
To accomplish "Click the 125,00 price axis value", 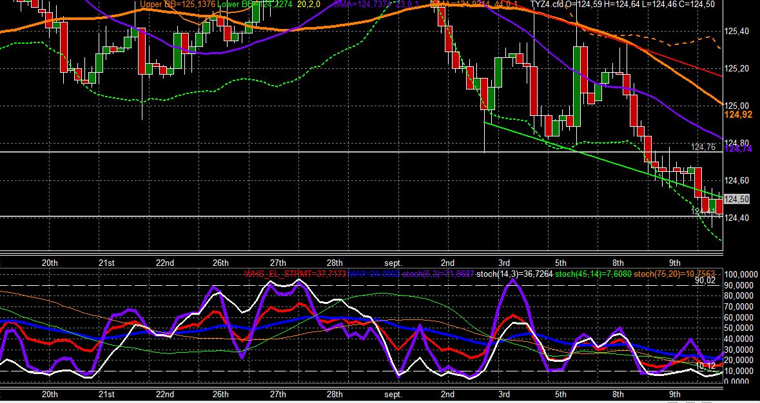I will pos(736,106).
